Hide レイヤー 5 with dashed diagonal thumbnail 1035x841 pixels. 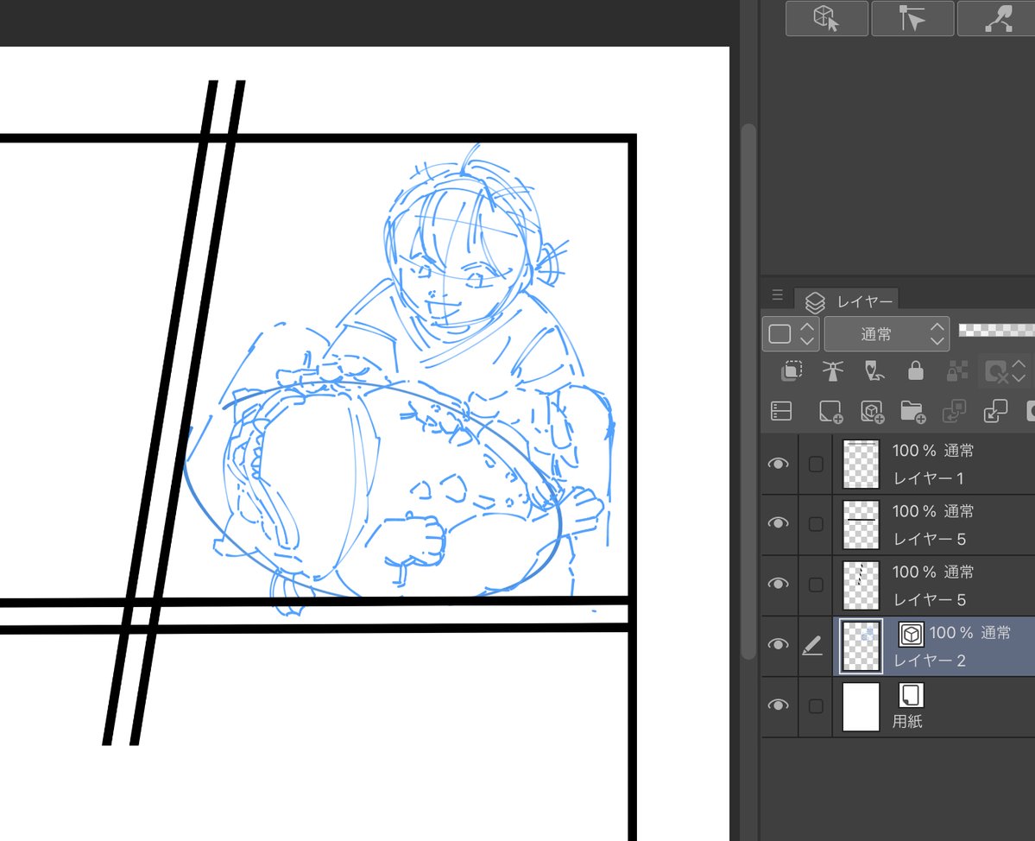click(779, 584)
